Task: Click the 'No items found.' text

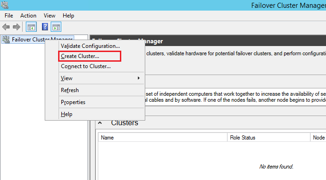Action: (276, 167)
